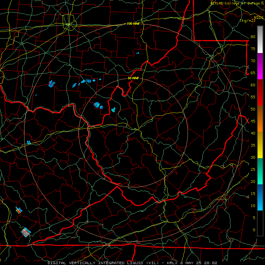Click the green segment of the color bar
This screenshot has height=265, width=265.
pyautogui.click(x=260, y=171)
